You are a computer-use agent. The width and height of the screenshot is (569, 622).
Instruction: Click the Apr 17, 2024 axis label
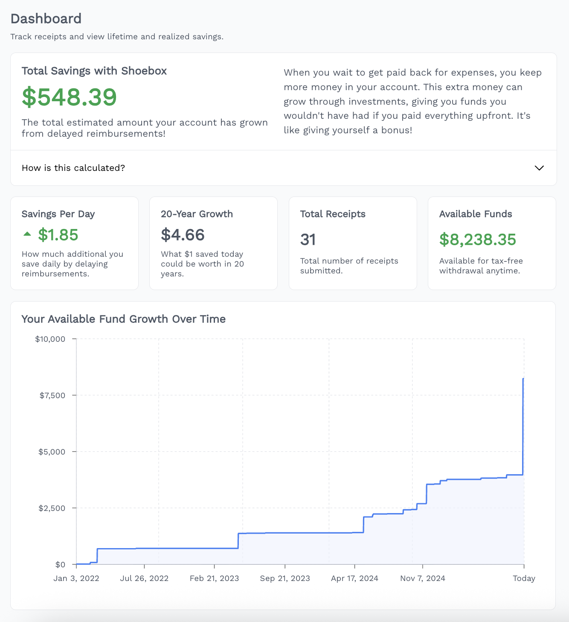[354, 578]
